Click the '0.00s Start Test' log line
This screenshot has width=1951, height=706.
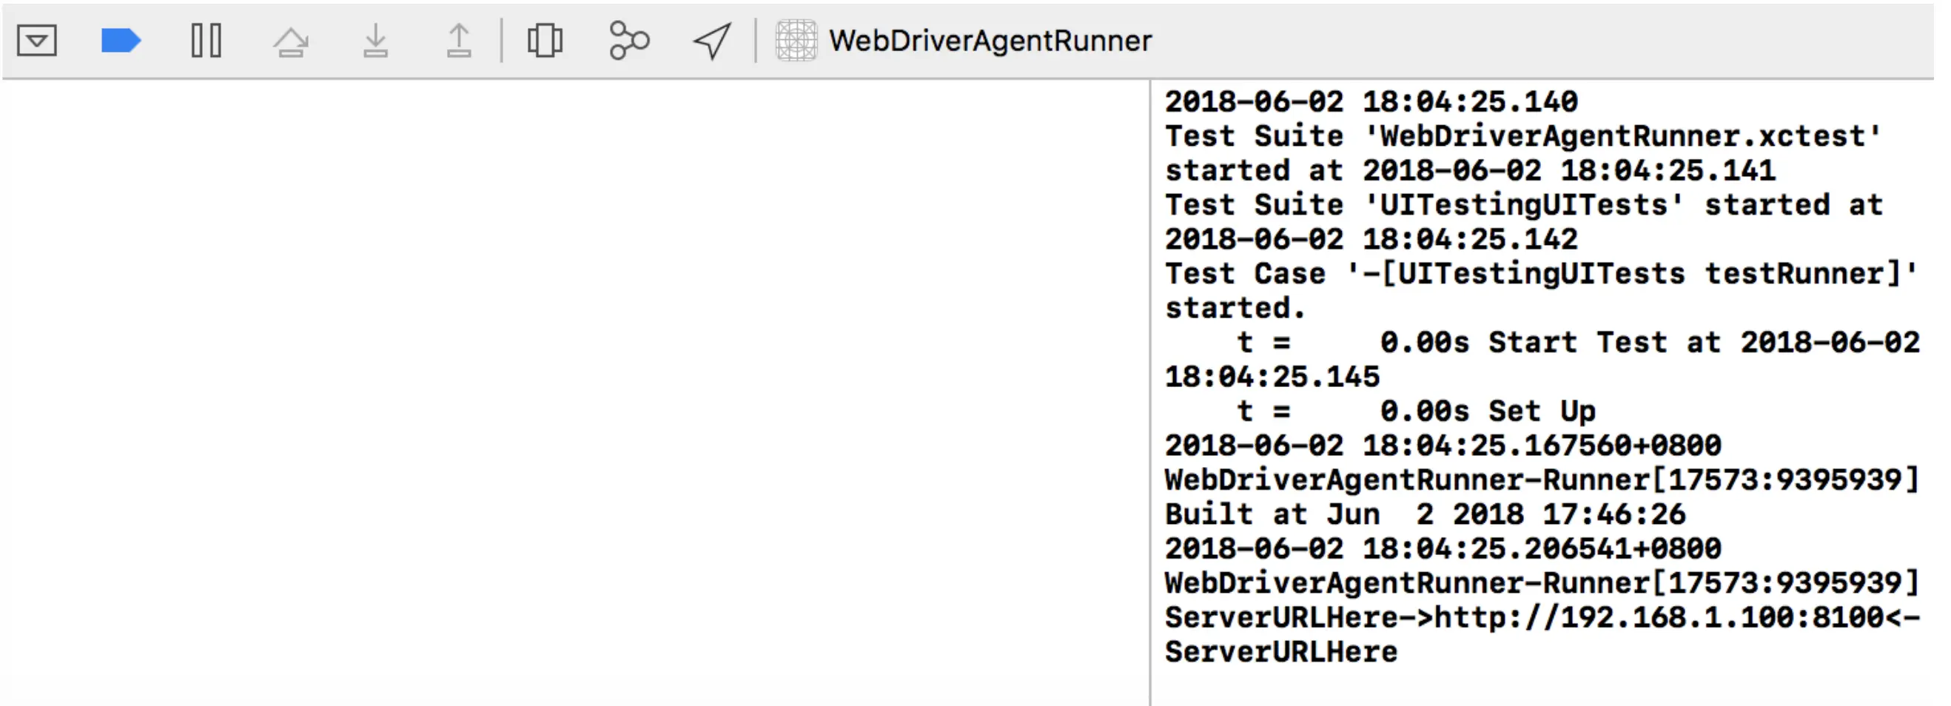click(1575, 343)
